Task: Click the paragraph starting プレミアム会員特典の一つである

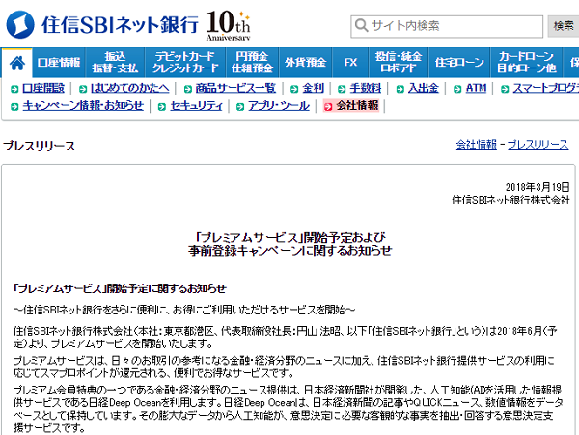Action: 288,409
